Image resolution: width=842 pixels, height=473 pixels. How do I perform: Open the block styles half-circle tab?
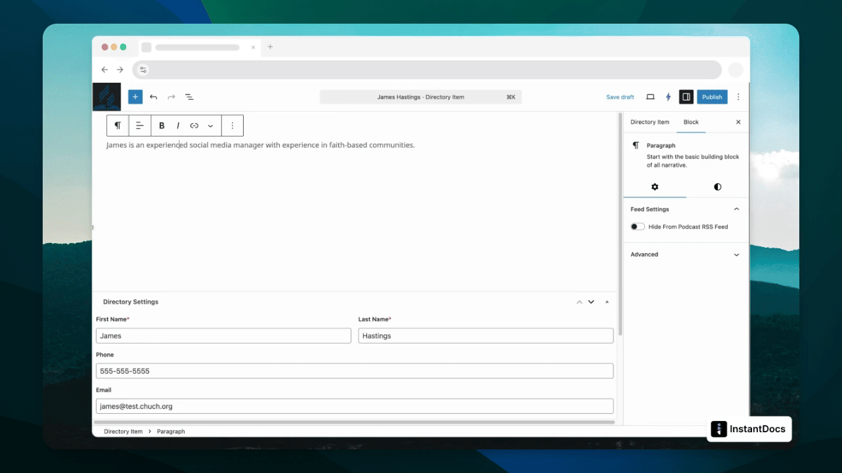click(x=717, y=187)
